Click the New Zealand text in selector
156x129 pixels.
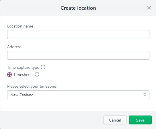click(22, 95)
